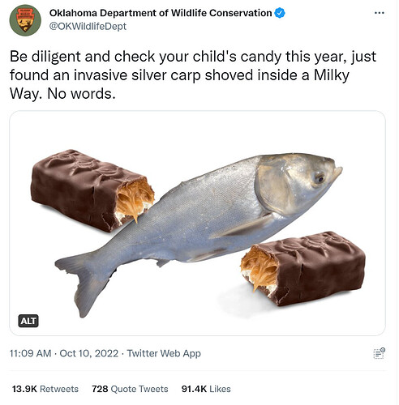
Task: Click the Oklahoma Wildlife Department profile avatar
Action: [25, 20]
